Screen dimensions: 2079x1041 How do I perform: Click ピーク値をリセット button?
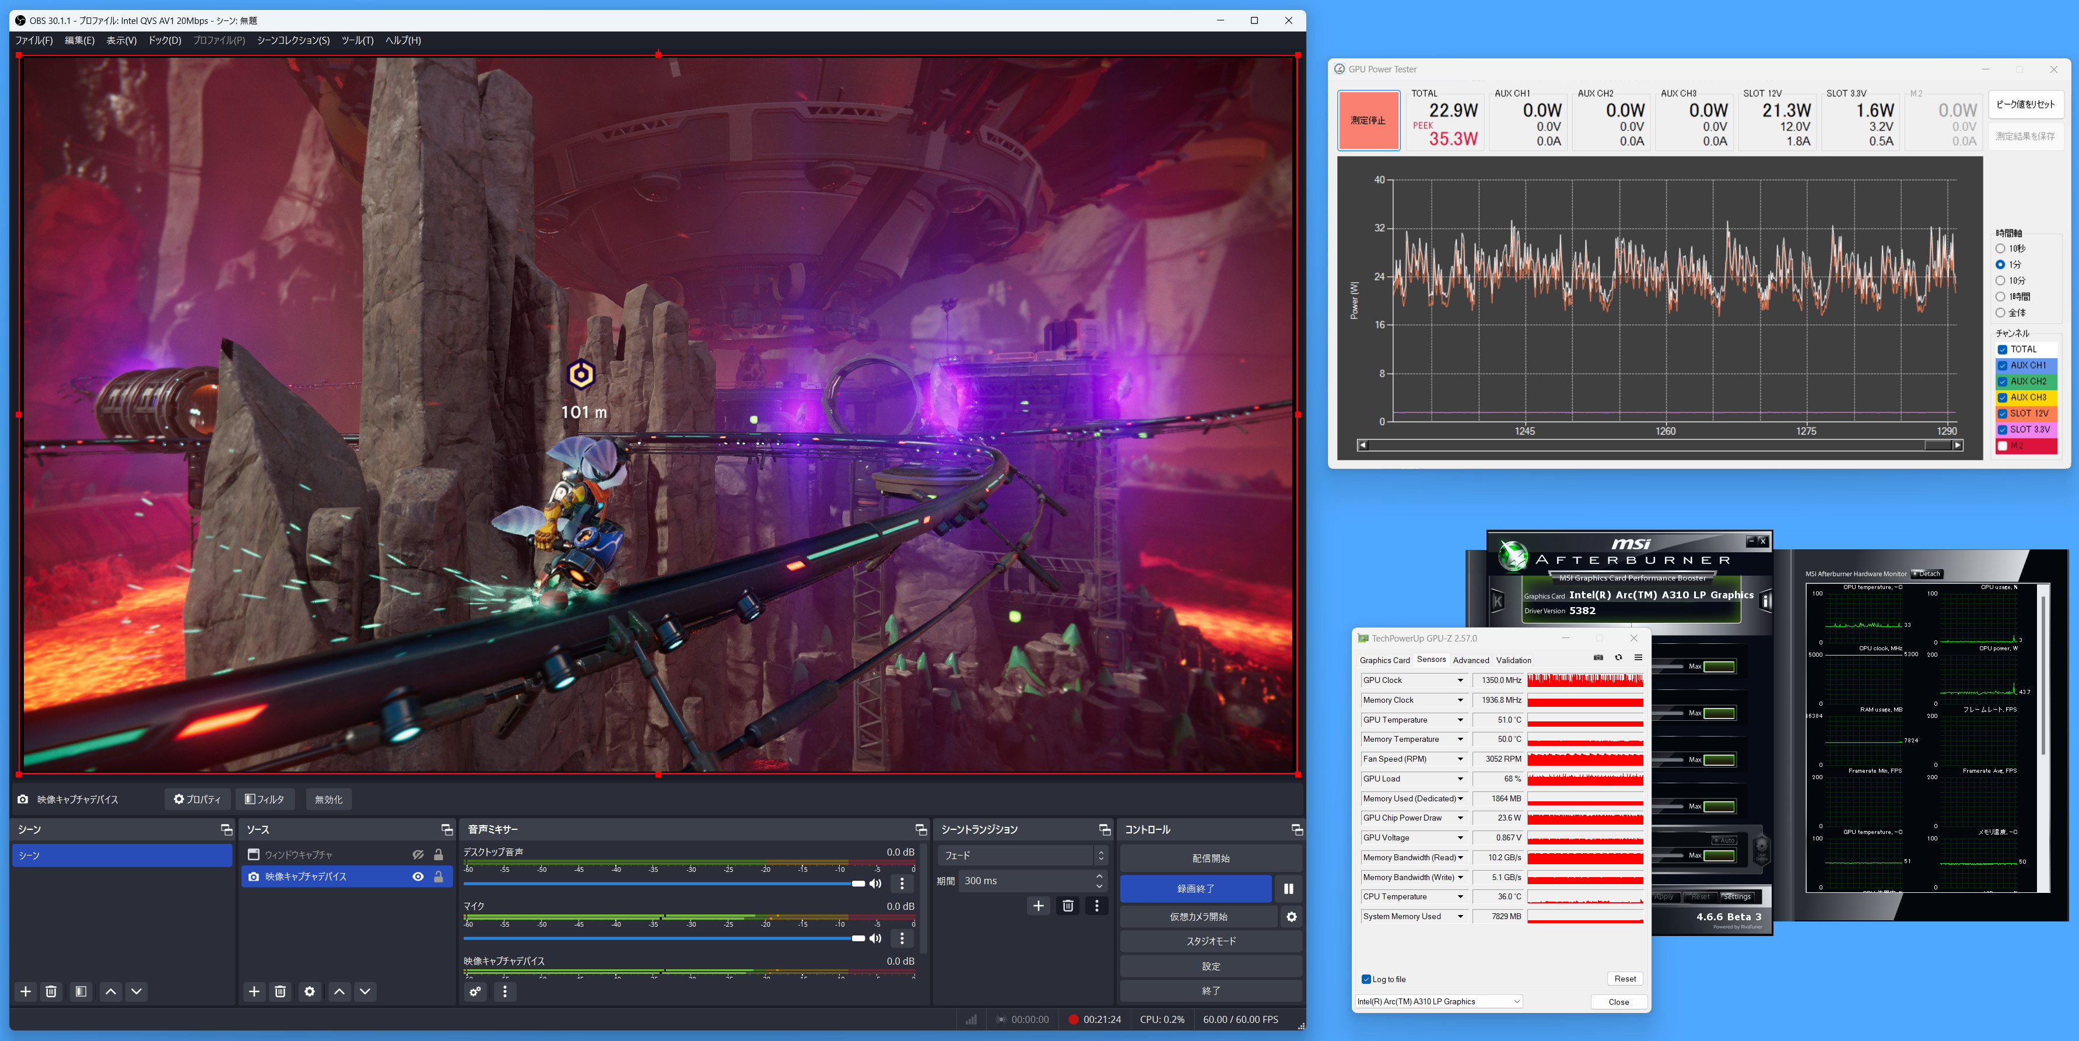[2026, 104]
